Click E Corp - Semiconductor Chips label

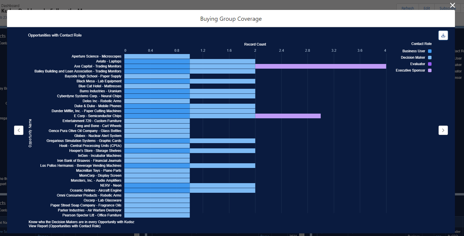98,116
